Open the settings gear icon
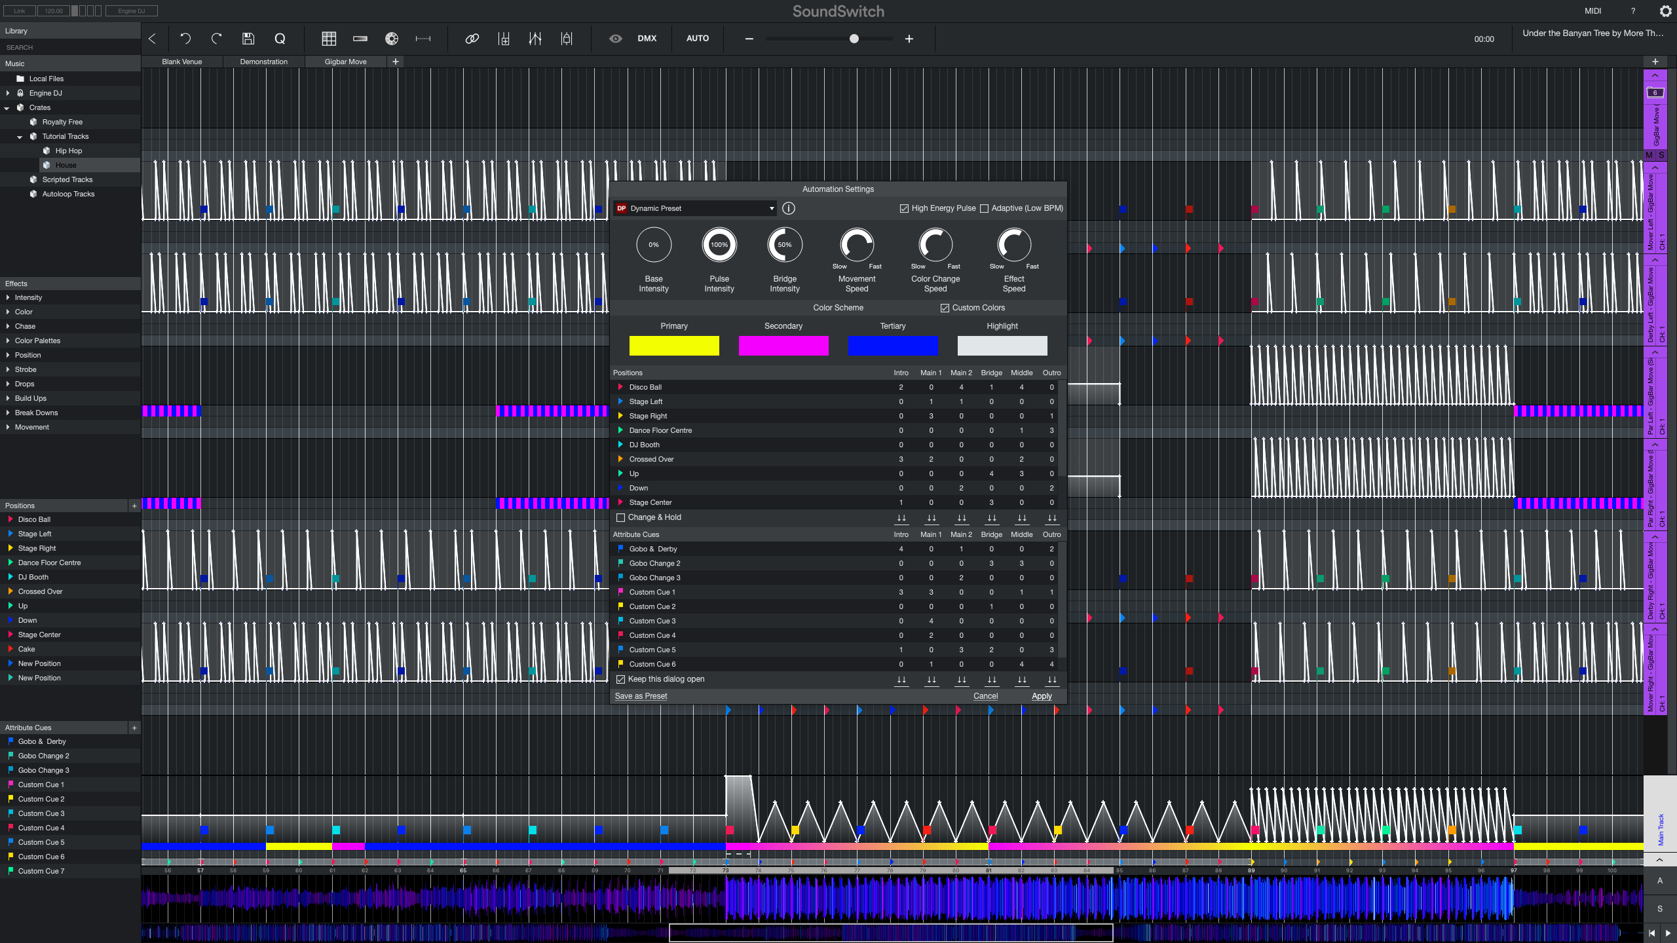 click(1666, 11)
